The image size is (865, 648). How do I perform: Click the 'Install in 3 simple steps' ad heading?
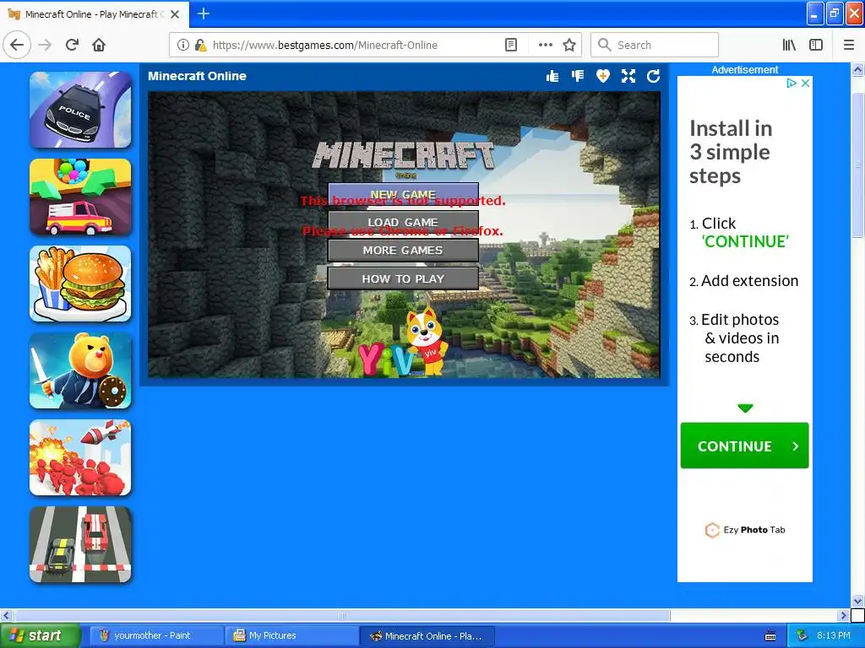(731, 152)
